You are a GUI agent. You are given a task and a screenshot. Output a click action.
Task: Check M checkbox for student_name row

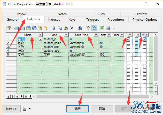tap(145, 43)
